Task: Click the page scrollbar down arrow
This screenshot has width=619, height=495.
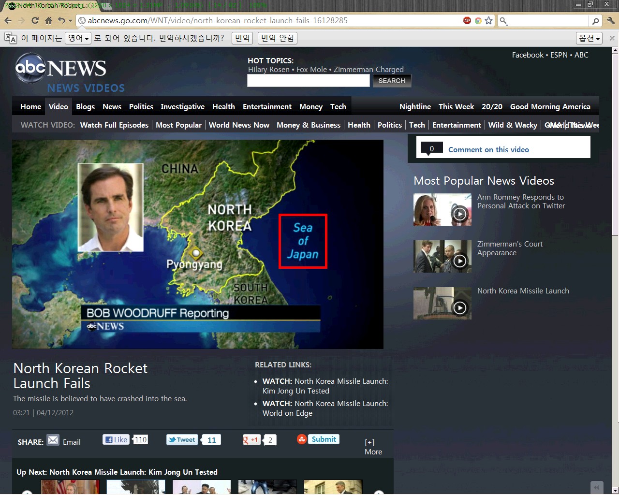Action: [615, 491]
